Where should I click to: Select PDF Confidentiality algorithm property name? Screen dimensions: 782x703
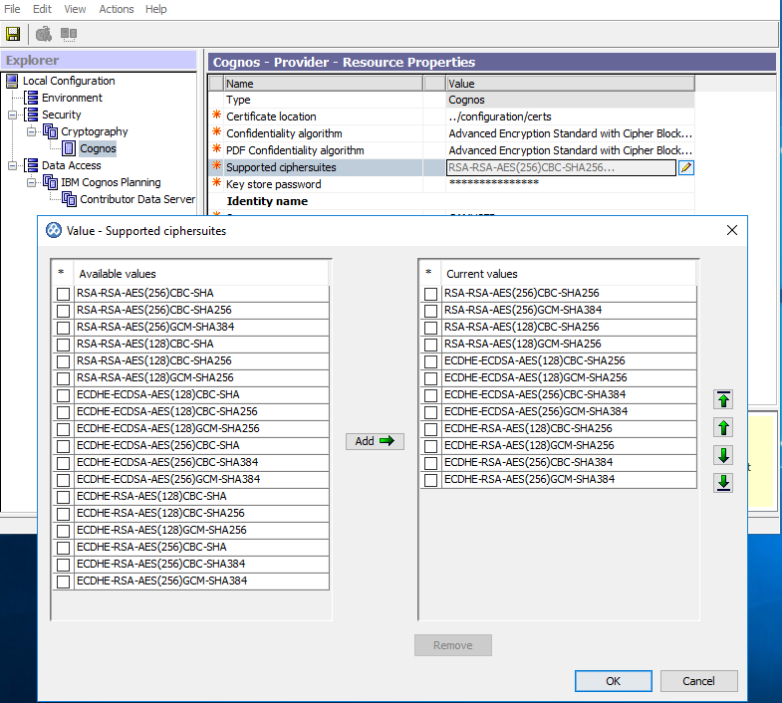[295, 150]
